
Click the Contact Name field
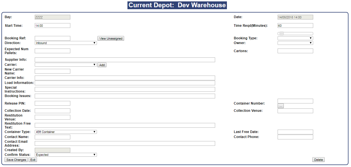click(52, 137)
